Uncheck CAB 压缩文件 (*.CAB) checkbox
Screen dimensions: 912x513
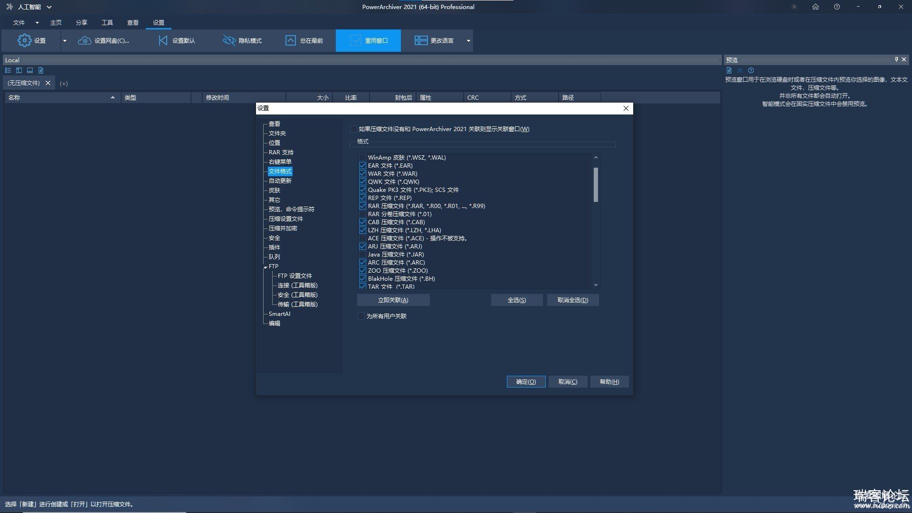[x=362, y=222]
